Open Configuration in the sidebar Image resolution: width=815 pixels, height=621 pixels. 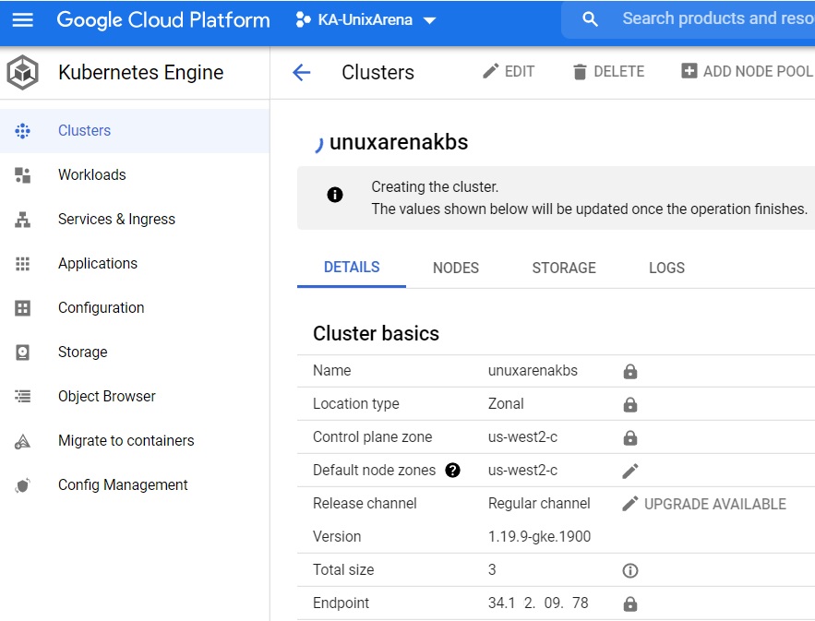[x=135, y=307]
